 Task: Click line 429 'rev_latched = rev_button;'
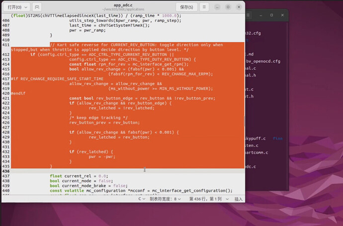coord(119,137)
